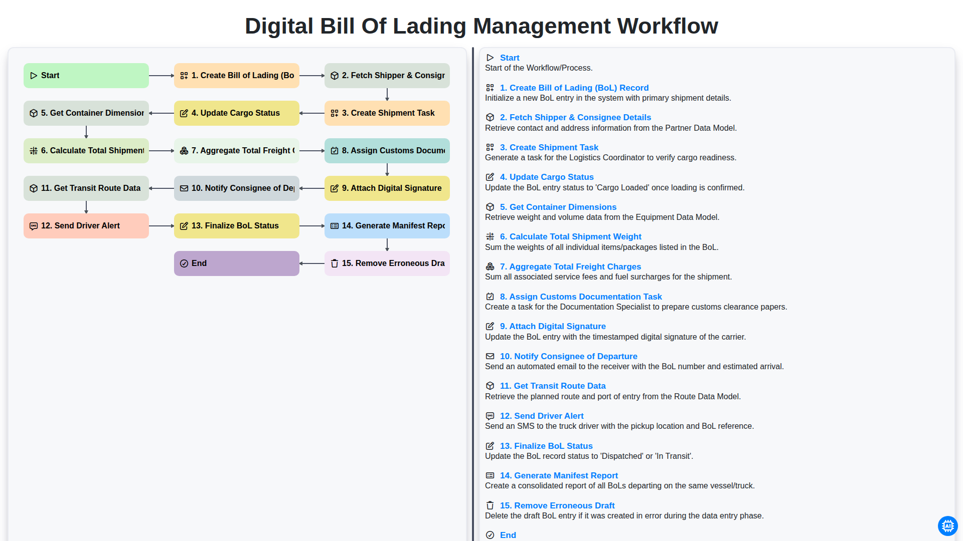Open the Calculate Total Shipment Weight link
This screenshot has height=541, width=963.
[571, 236]
